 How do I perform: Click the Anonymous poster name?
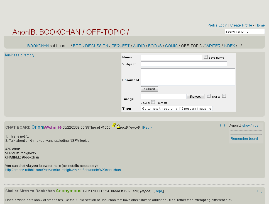69,191
